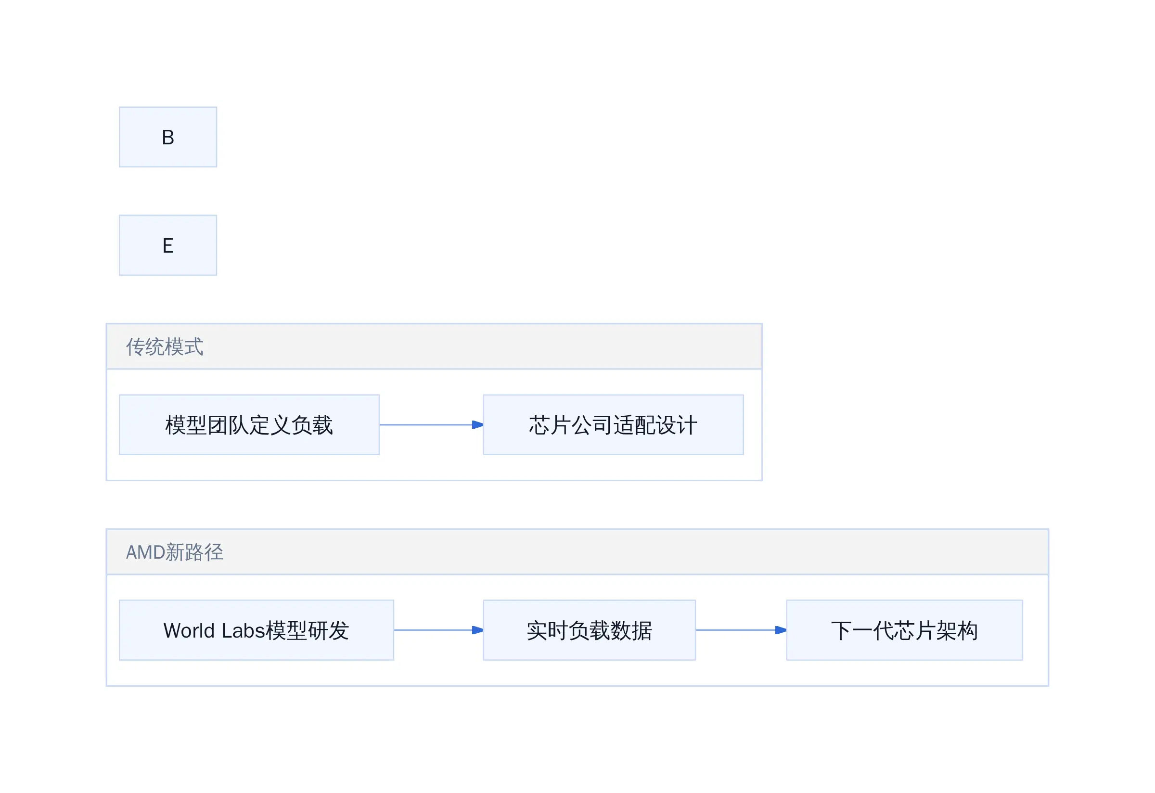Click the 传统模式 group header bar
Viewport: 1155px width, 793px height.
[435, 347]
